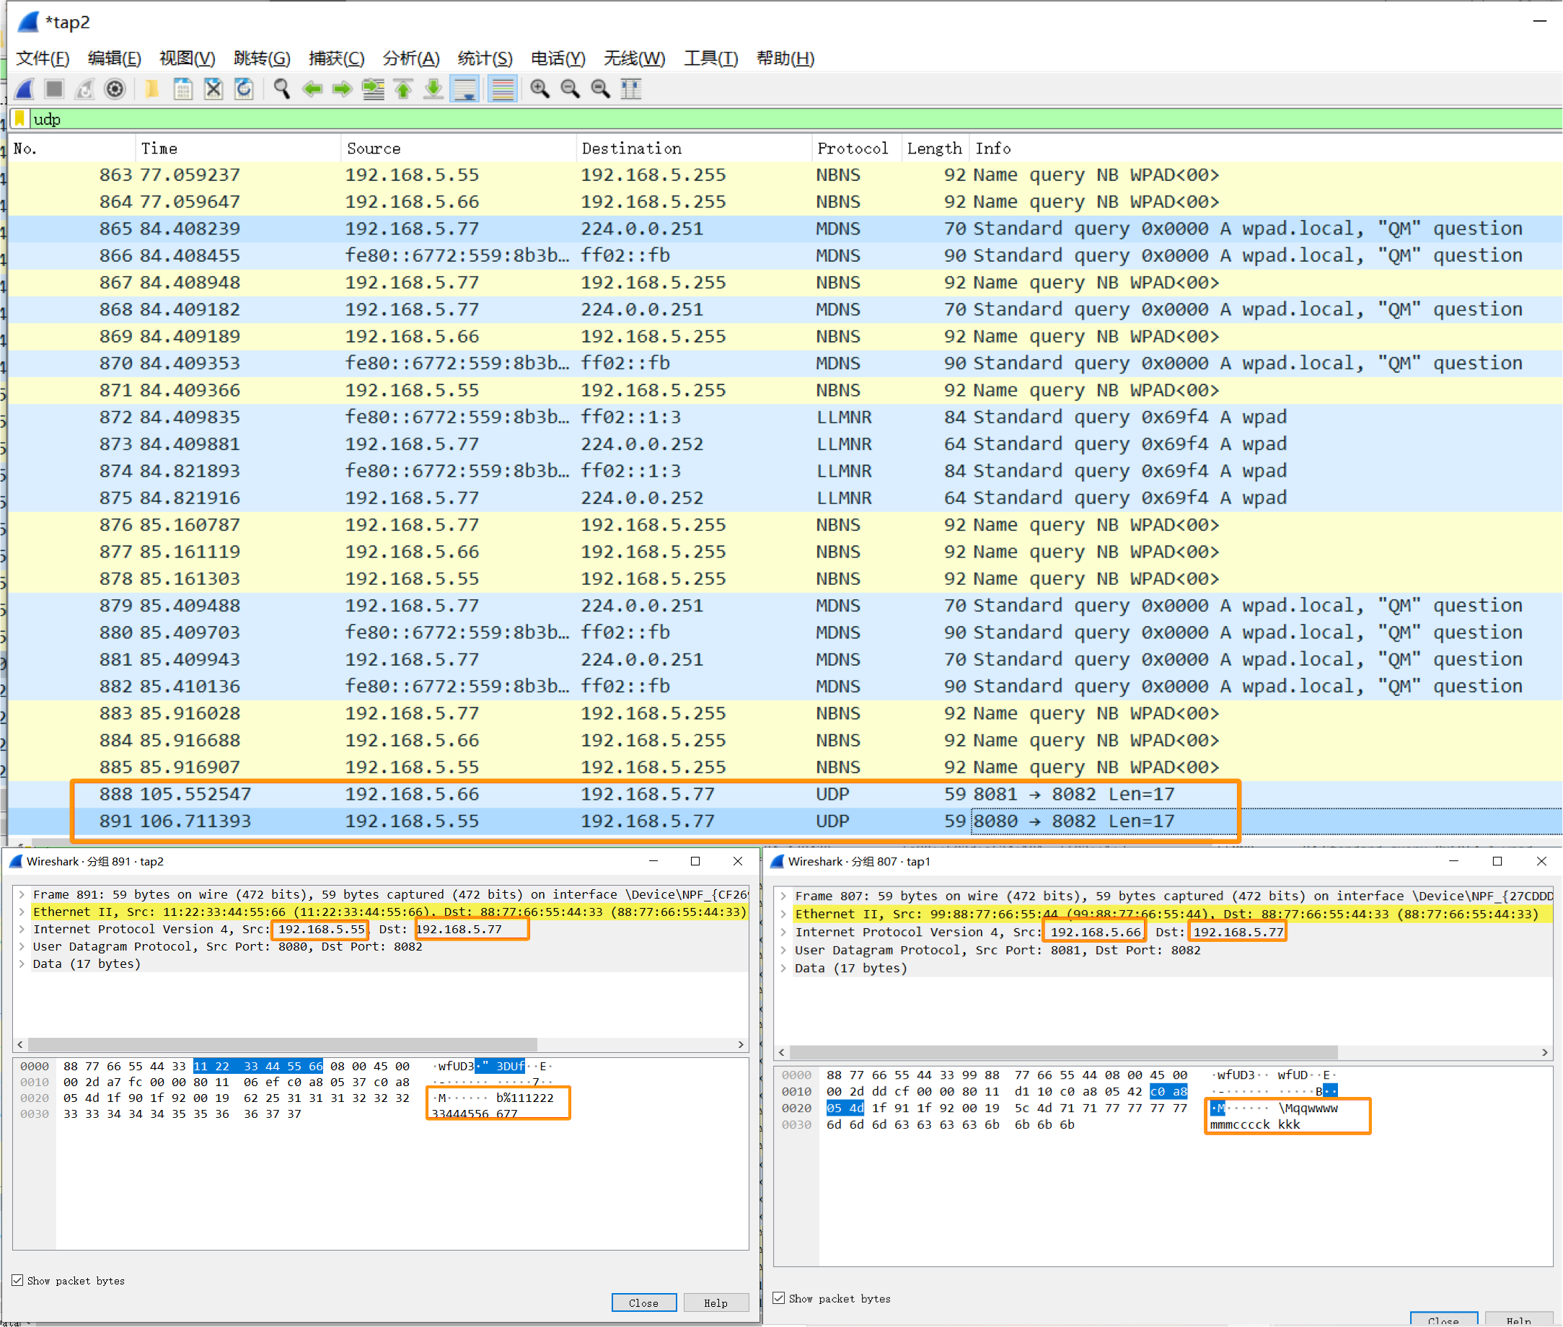Expand Data (17 bytes) in tap1 window
Viewport: 1563px width, 1327px height.
pyautogui.click(x=784, y=968)
